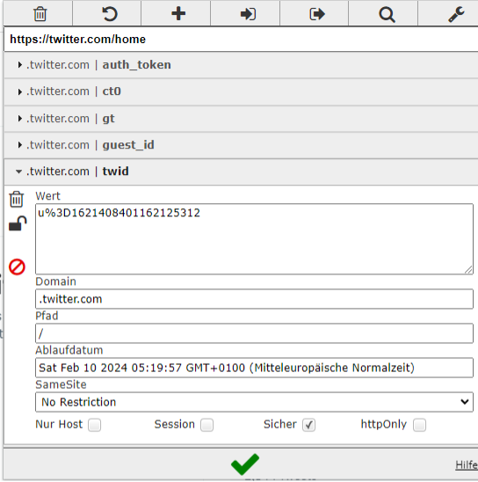Image resolution: width=478 pixels, height=482 pixels.
Task: Add a new cookie with plus icon
Action: (178, 14)
